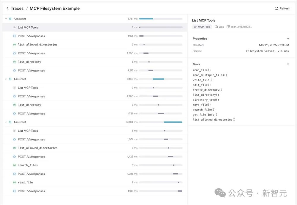Go back to Traces via the breadcrumb

tap(17, 9)
